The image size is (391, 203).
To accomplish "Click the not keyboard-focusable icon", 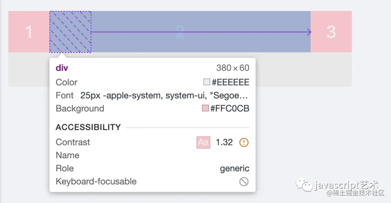I will coord(244,182).
